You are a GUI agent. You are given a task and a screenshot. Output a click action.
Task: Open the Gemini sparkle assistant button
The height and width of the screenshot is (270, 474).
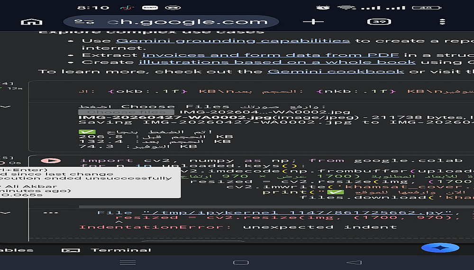click(x=440, y=248)
